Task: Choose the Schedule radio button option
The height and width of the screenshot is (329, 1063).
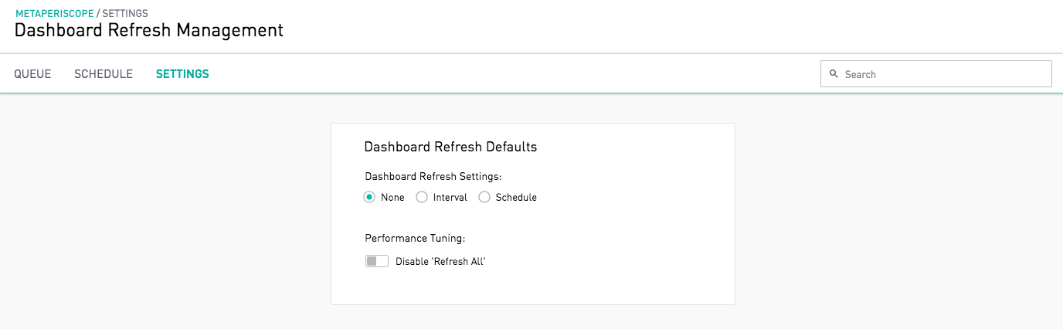Action: click(x=484, y=197)
